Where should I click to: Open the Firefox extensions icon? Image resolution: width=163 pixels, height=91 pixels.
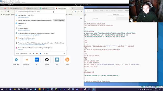(x=79, y=12)
